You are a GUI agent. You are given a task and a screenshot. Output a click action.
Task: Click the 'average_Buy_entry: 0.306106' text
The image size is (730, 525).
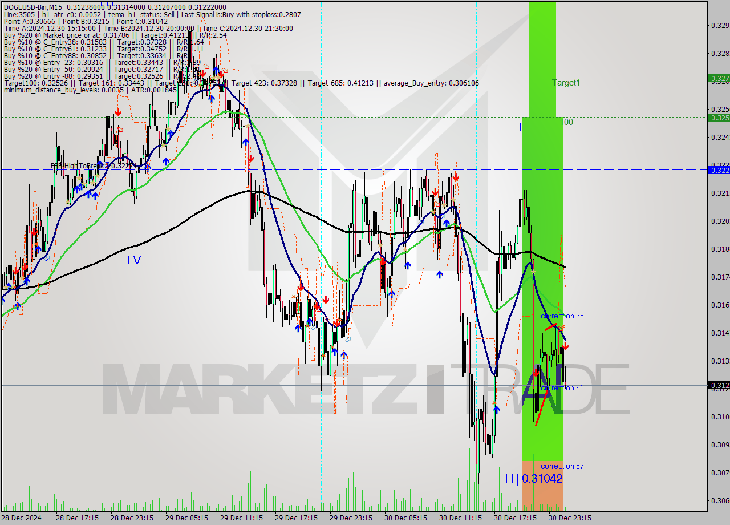(431, 83)
